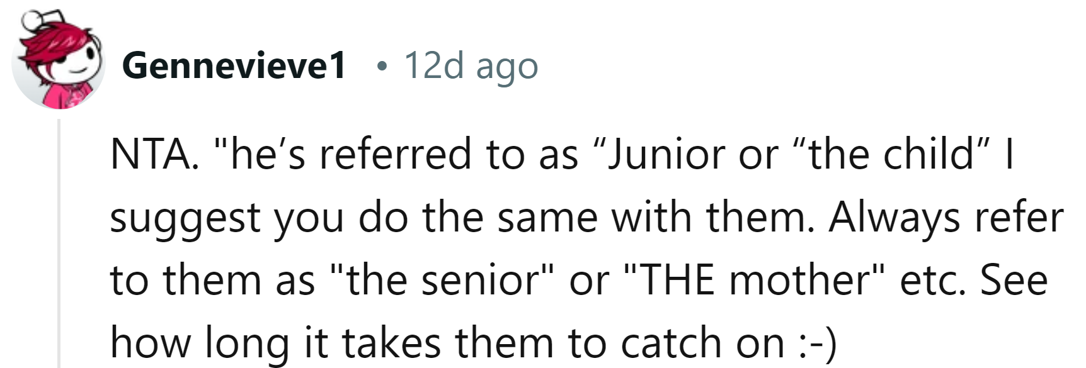Click the "NTA." text starting the comment
The width and height of the screenshot is (1086, 368).
pos(153,154)
